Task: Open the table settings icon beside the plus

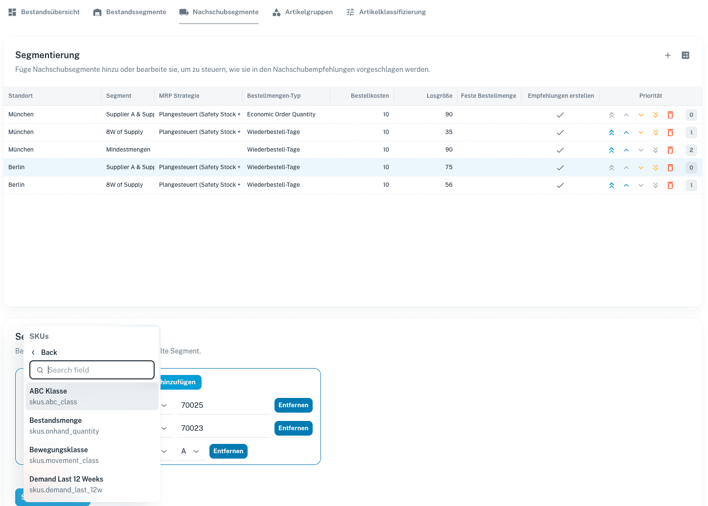Action: 685,55
